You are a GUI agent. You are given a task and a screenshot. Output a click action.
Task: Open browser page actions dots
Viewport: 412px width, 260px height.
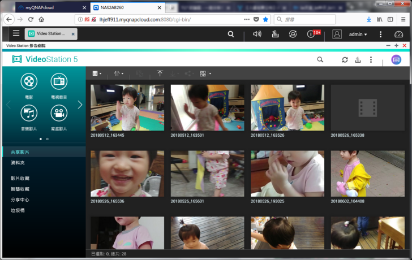point(247,19)
